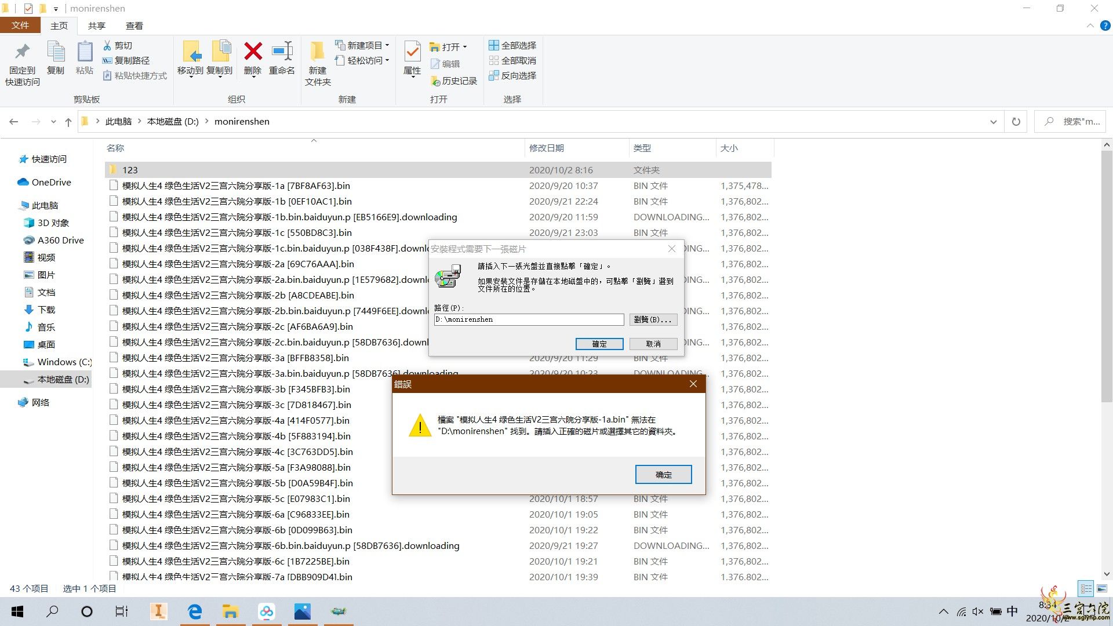This screenshot has height=626, width=1113.
Task: Switch to details view icon in status bar
Action: [1086, 588]
